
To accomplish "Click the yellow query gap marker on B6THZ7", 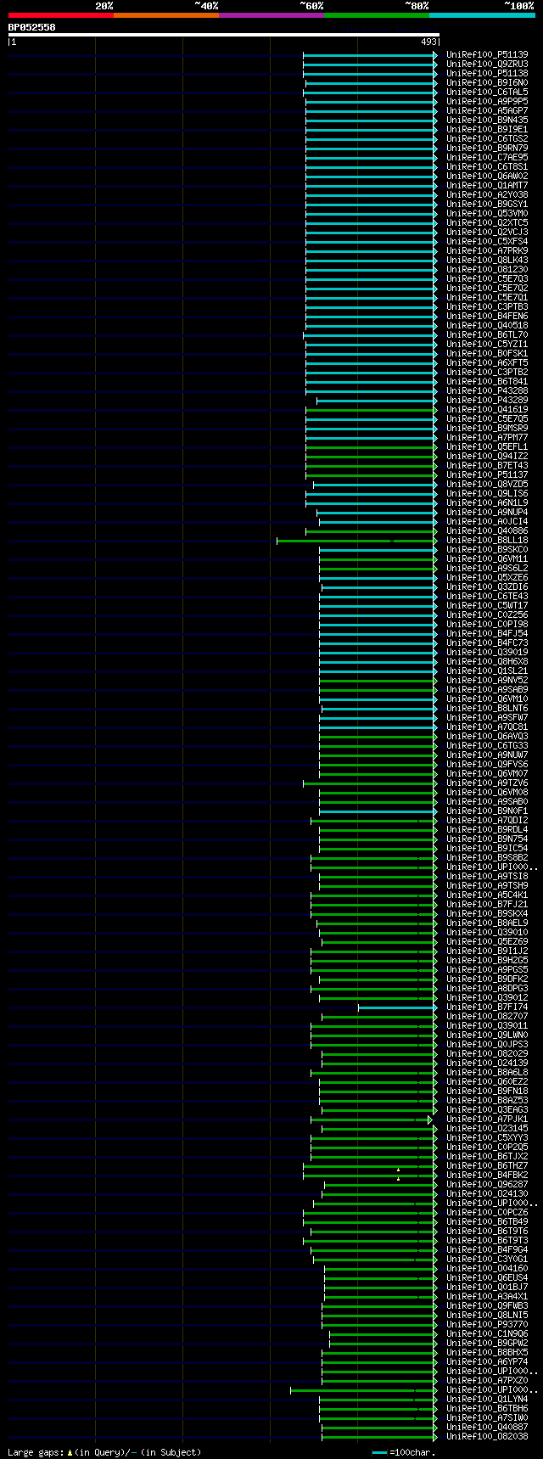I will click(x=398, y=1170).
